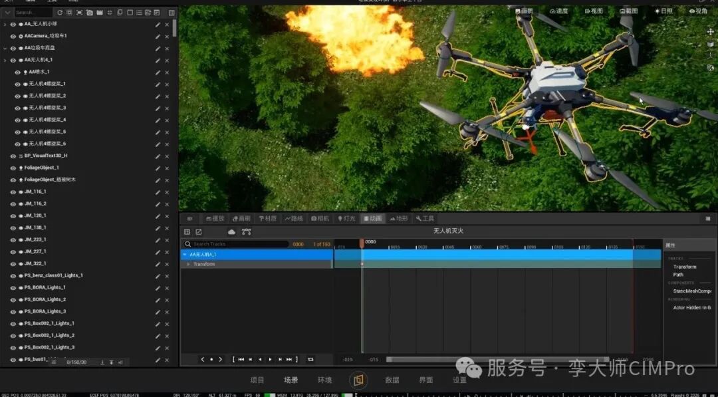Viewport: 718px width, 397px height.
Task: Click the play button in sequencer controls
Action: pyautogui.click(x=270, y=360)
